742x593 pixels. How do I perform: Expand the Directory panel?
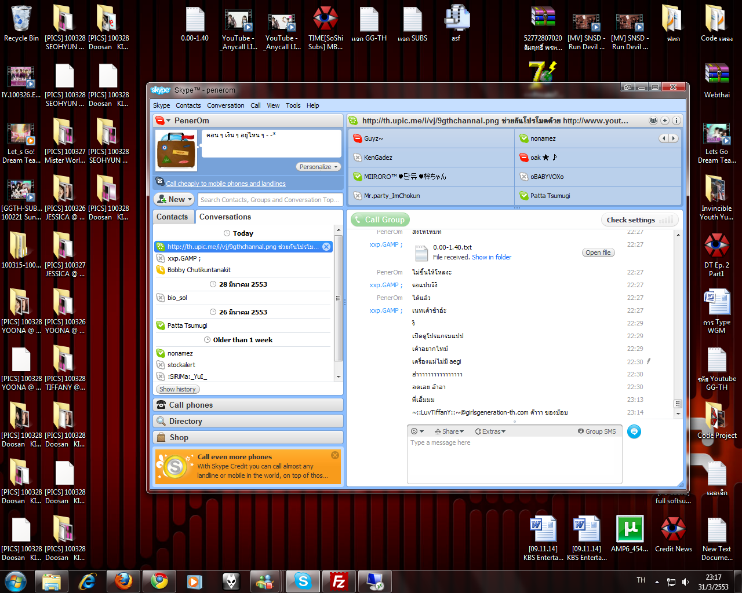tap(248, 421)
